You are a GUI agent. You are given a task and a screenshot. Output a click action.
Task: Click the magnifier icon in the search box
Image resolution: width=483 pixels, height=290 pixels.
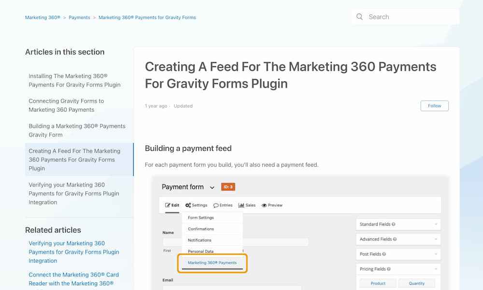[359, 16]
